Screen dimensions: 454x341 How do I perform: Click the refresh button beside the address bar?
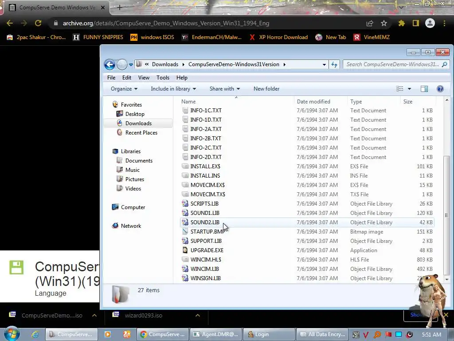(334, 64)
